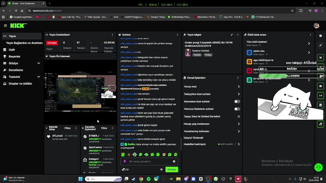Viewport: 326px width, 183px height.
Task: Open Yayın bilgisi panel three-dot menu
Action: (x=238, y=35)
